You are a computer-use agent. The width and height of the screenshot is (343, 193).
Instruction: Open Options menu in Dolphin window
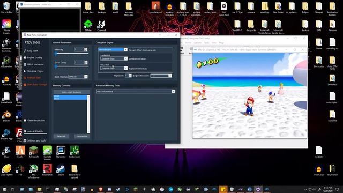click(198, 43)
